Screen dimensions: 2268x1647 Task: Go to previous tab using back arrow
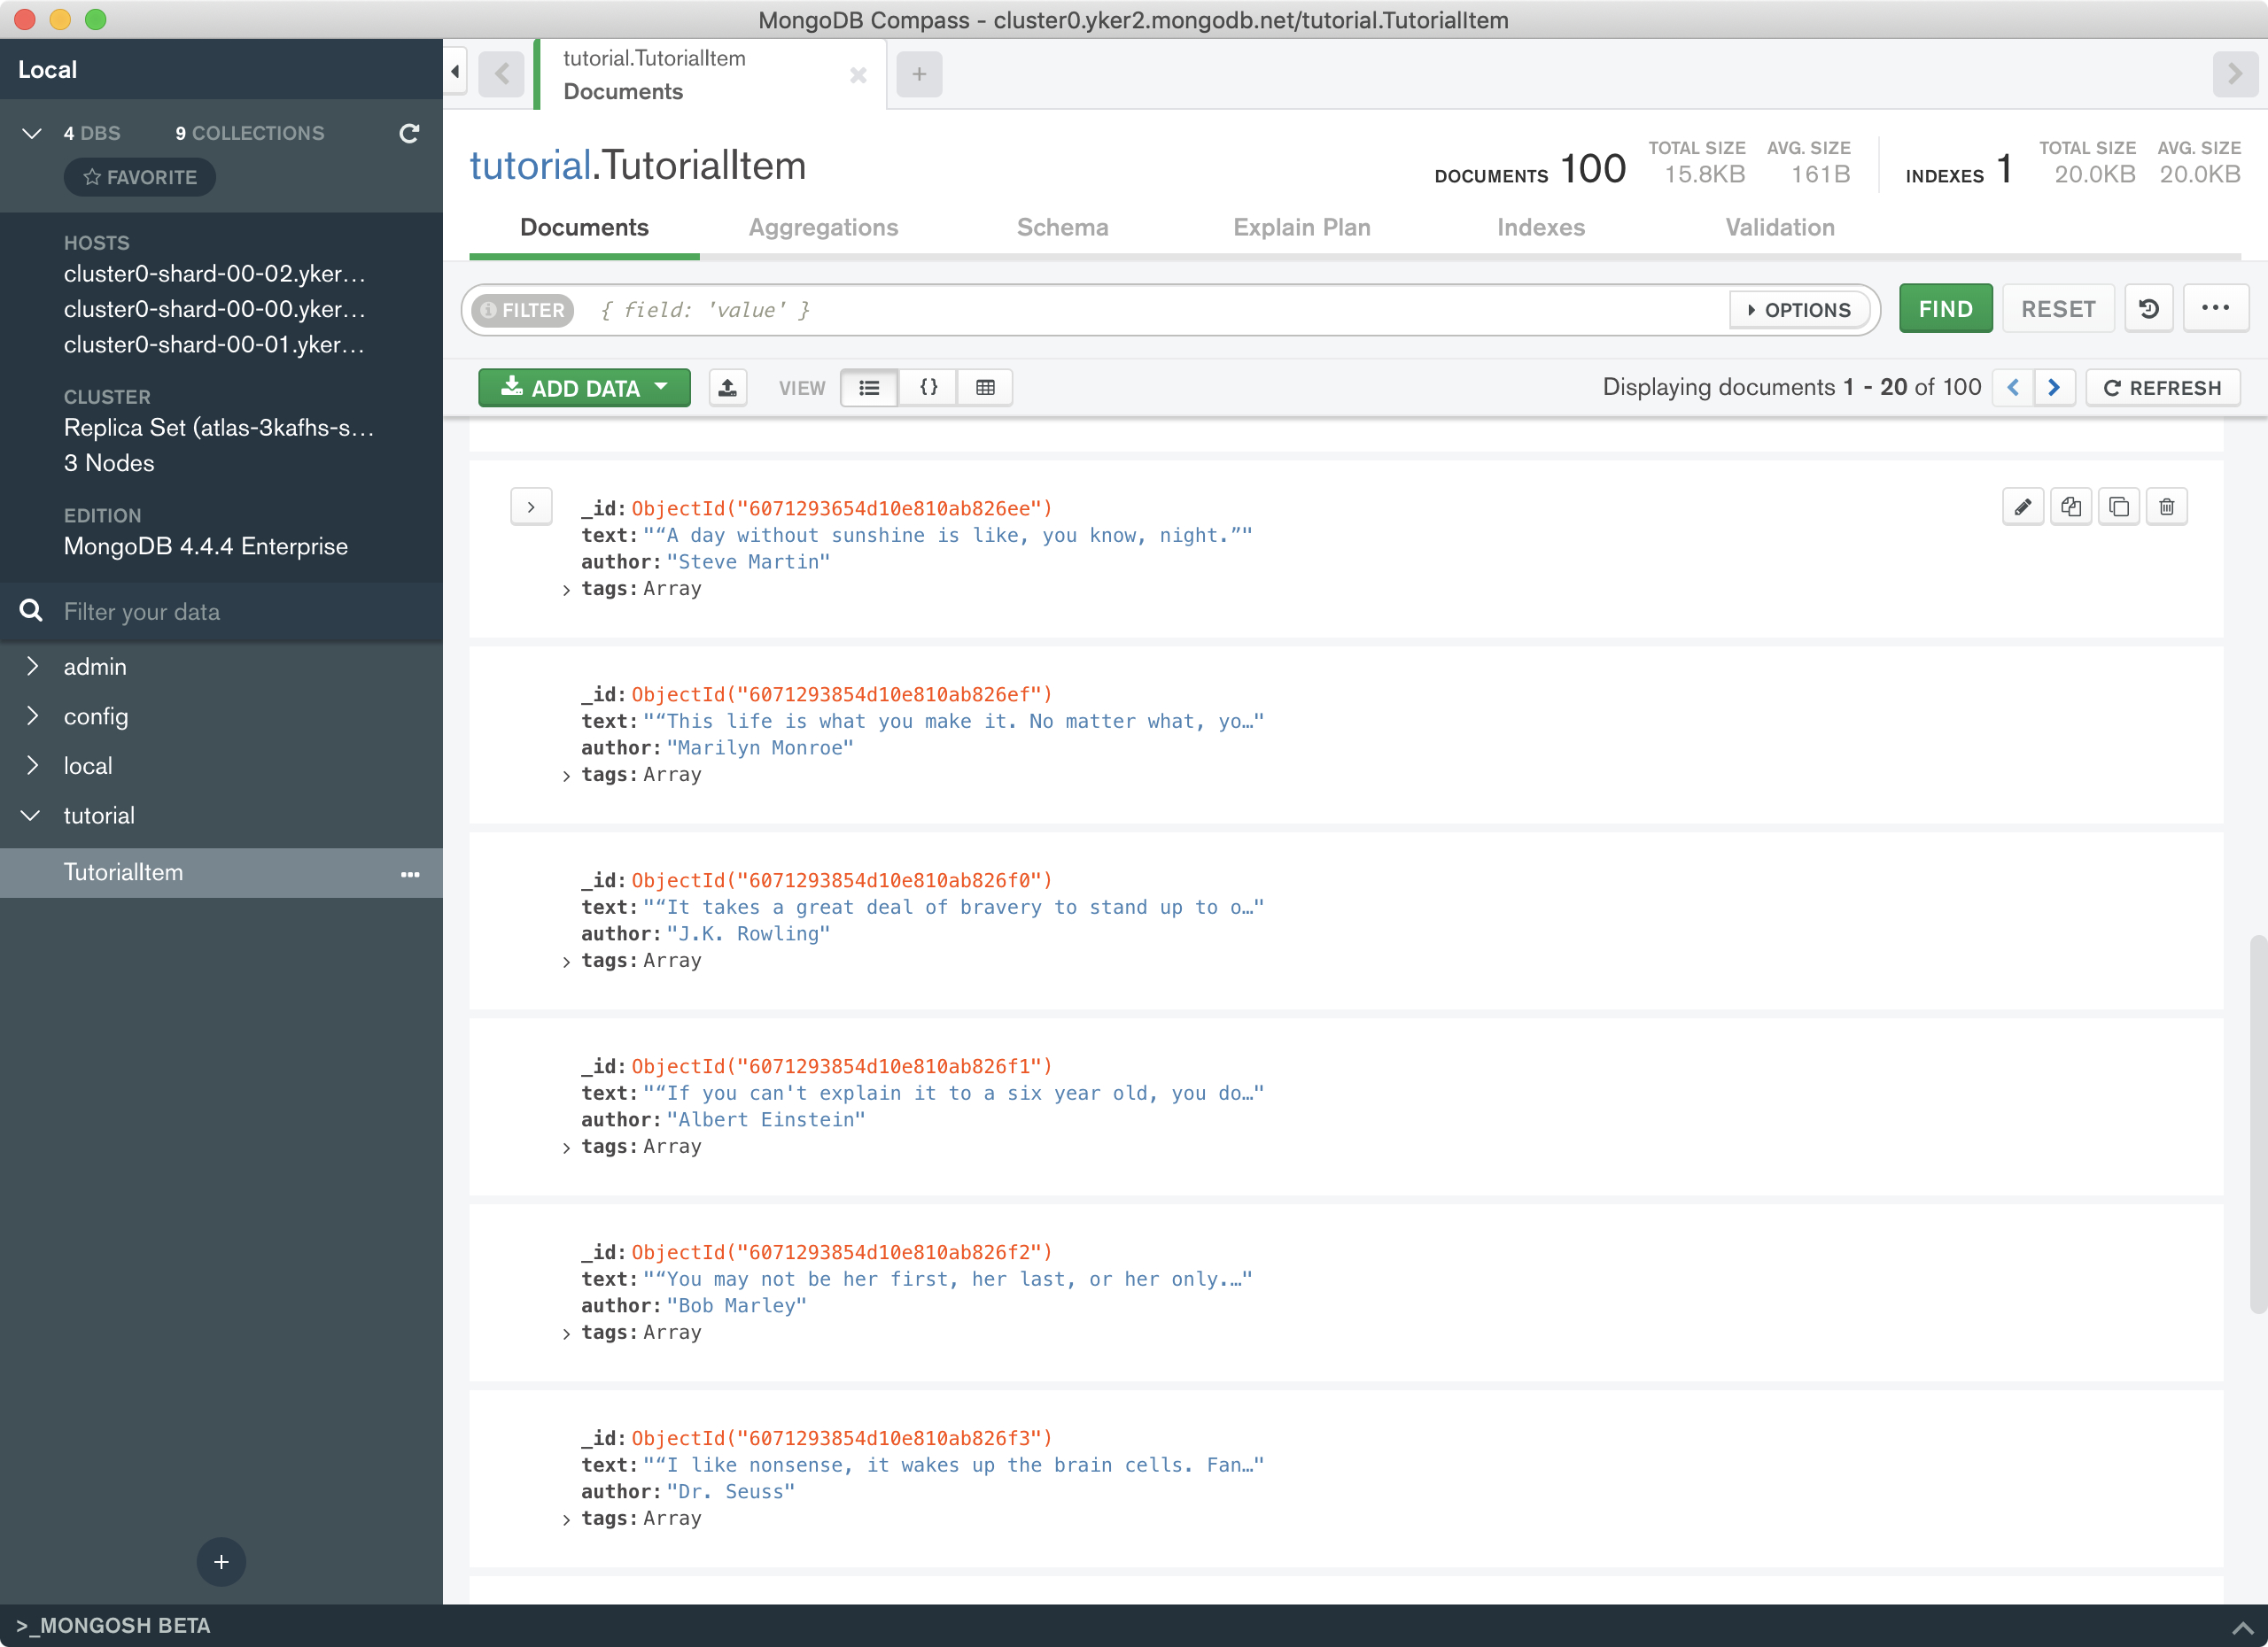tap(502, 74)
